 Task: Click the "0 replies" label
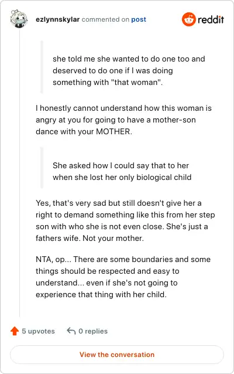[x=93, y=331]
